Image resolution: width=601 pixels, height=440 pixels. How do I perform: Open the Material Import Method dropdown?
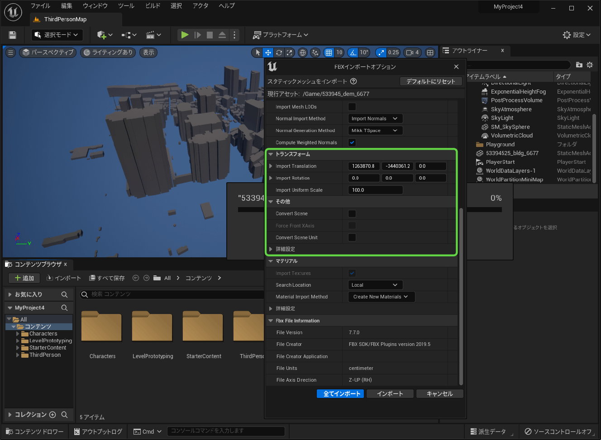pyautogui.click(x=382, y=297)
